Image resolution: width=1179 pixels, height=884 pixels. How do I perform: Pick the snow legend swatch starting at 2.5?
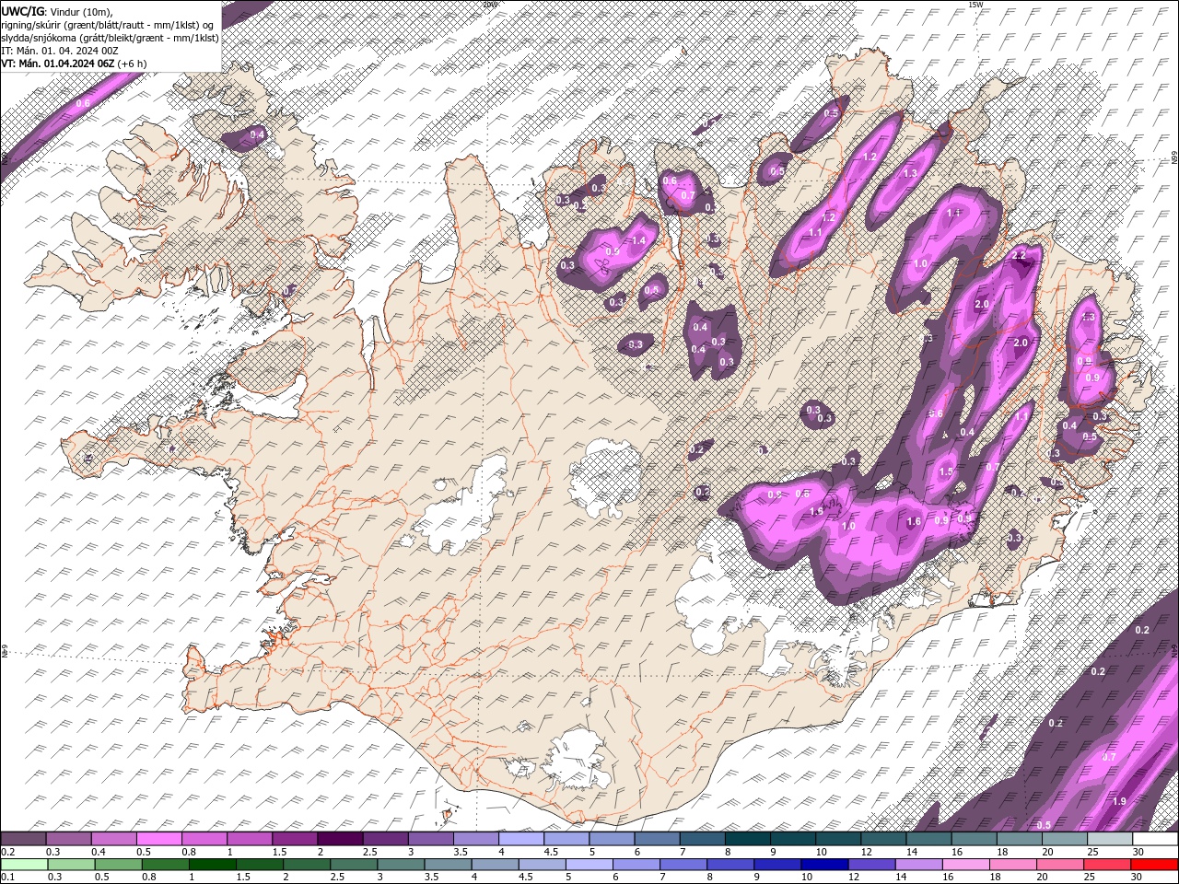[385, 839]
